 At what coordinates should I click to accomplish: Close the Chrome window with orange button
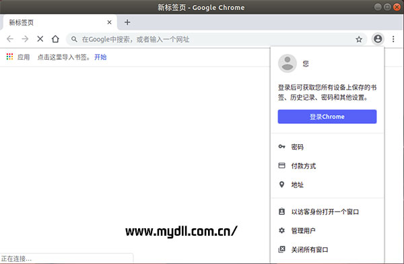[397, 7]
